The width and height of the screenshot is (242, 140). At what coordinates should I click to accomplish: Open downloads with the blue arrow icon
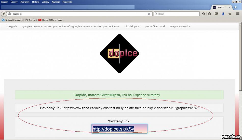pyautogui.click(x=223, y=14)
